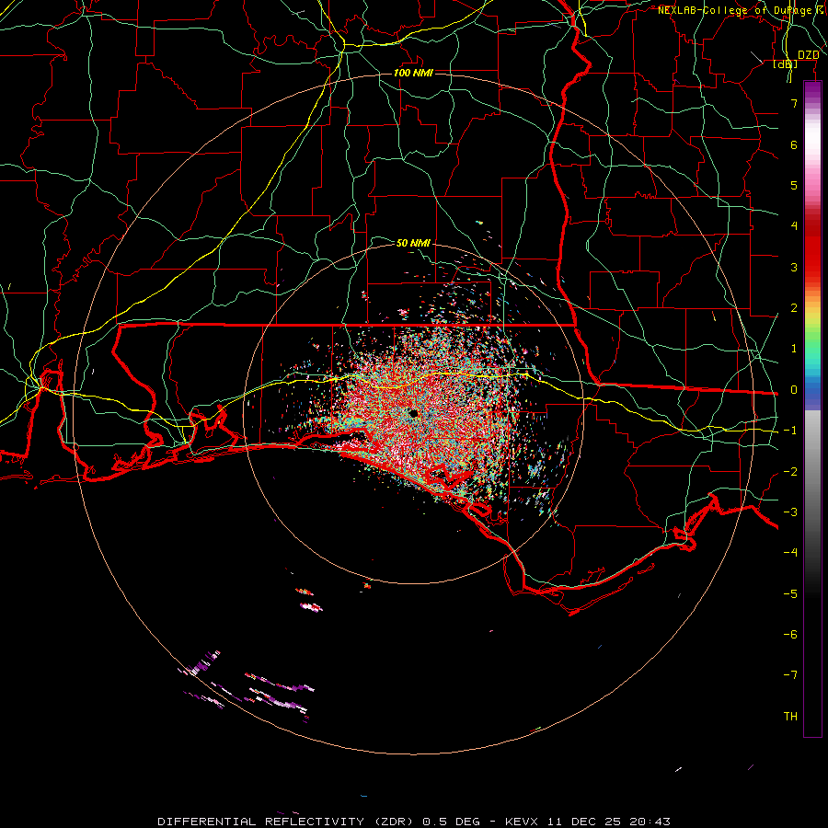Click the 2 value on the ZDR legend
Viewport: 828px width, 828px height.
point(794,308)
